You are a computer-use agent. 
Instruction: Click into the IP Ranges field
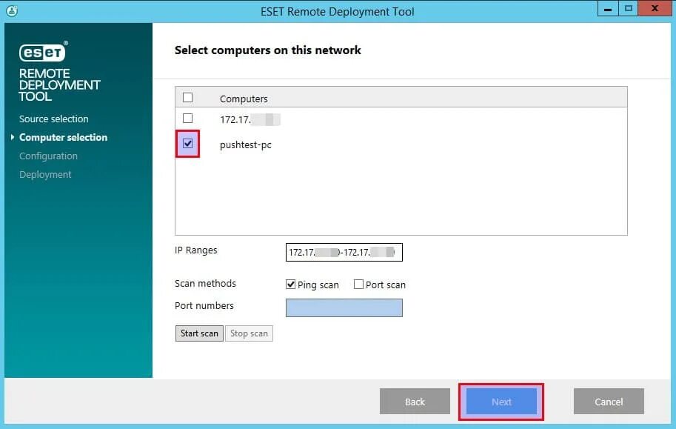pyautogui.click(x=344, y=253)
